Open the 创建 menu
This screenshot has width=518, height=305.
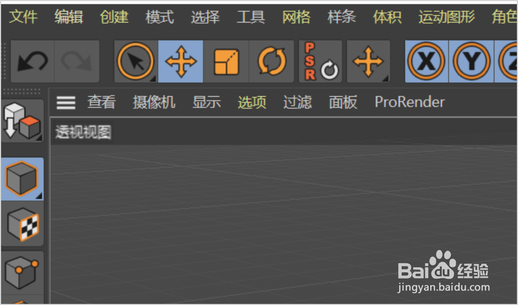coord(114,17)
